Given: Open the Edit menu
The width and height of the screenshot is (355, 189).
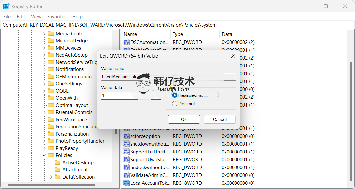Looking at the screenshot, I should [x=21, y=17].
